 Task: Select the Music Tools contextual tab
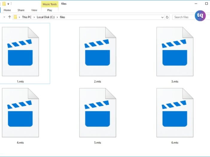click(x=50, y=4)
